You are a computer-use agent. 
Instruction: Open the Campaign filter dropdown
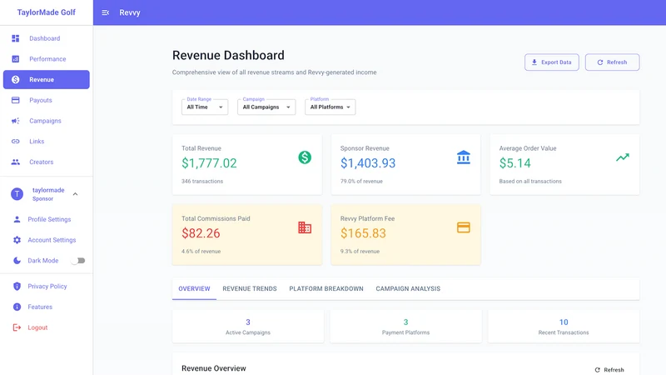click(266, 107)
